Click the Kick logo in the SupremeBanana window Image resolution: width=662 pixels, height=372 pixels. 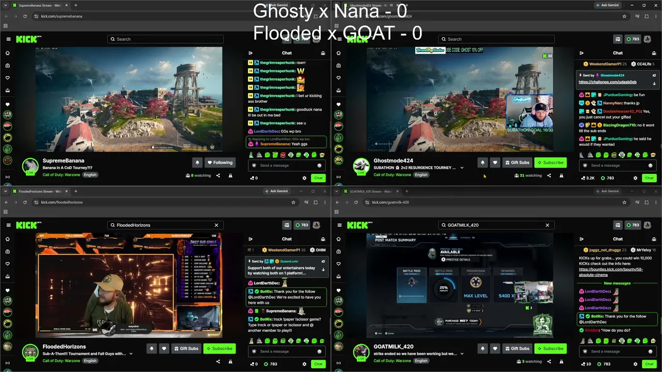click(26, 39)
